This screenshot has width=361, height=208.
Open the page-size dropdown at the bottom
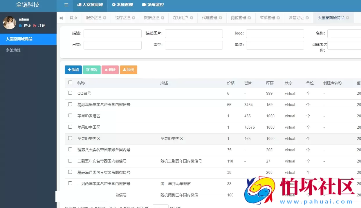point(161,207)
